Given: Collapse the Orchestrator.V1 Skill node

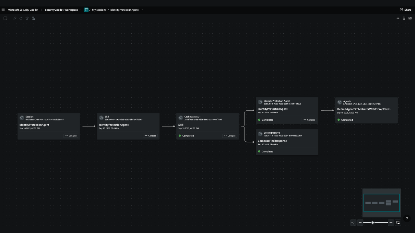Looking at the screenshot, I should 230,136.
